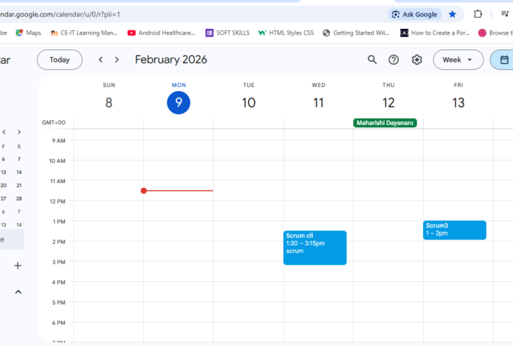513x346 pixels.
Task: Open the Scrum cll event
Action: [315, 248]
